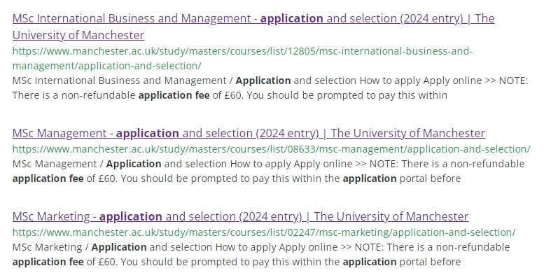Click "(2024 entry)" in the MSc Management title
This screenshot has width=558, height=280.
(x=286, y=133)
